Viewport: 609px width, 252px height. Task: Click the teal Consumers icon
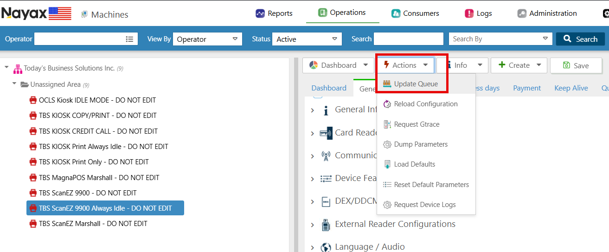pyautogui.click(x=396, y=13)
